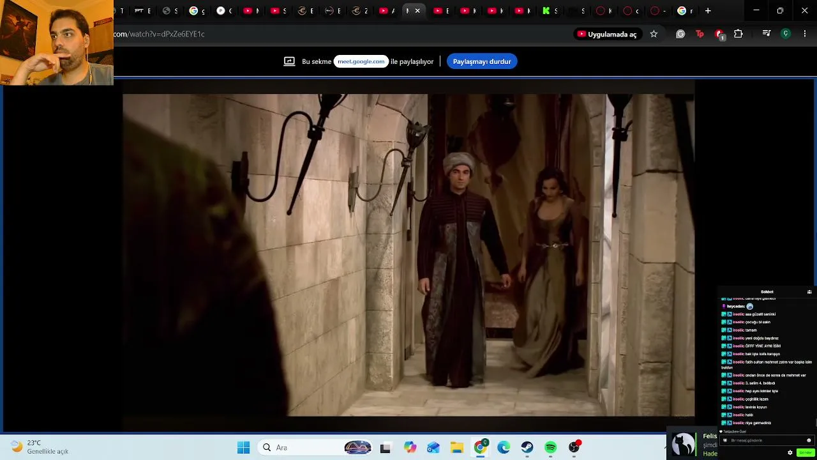Open Outlook from the taskbar
Viewport: 817px width, 460px height.
[433, 448]
